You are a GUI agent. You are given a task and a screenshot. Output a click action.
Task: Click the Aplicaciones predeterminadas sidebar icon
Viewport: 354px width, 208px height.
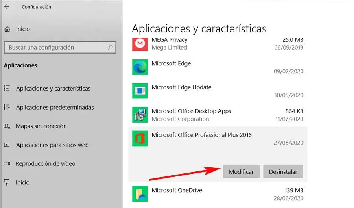point(7,107)
